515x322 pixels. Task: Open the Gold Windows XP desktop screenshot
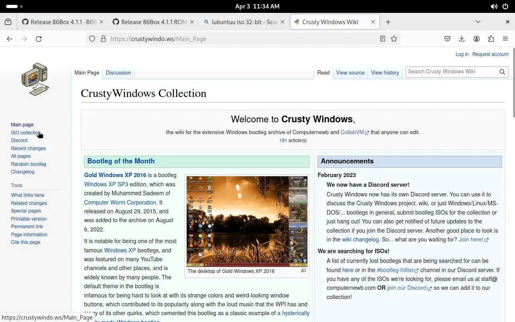pyautogui.click(x=247, y=221)
